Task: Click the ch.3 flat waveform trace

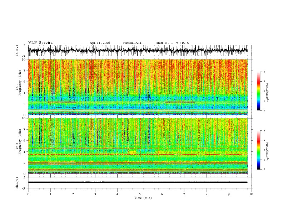Action: pyautogui.click(x=138, y=182)
